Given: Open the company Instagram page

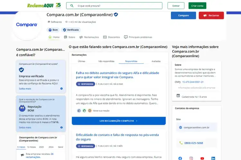Looking at the screenshot, I should 191,158.
